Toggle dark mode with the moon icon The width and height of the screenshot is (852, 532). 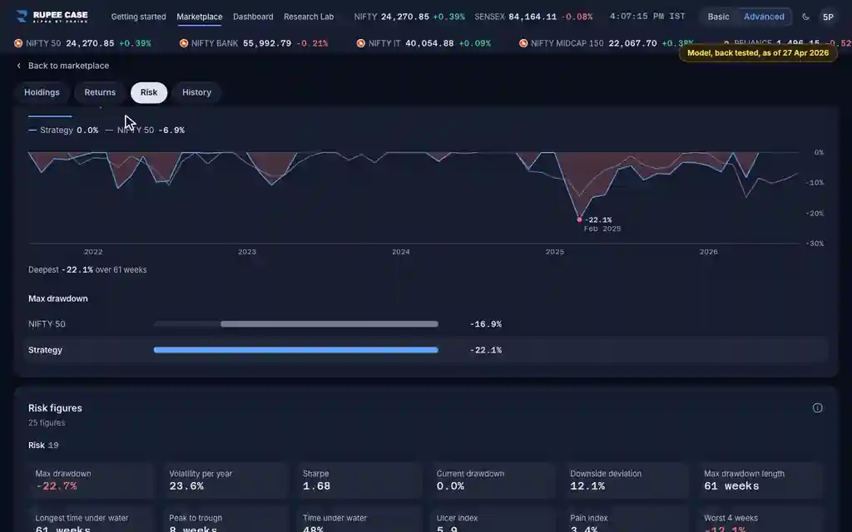click(805, 17)
